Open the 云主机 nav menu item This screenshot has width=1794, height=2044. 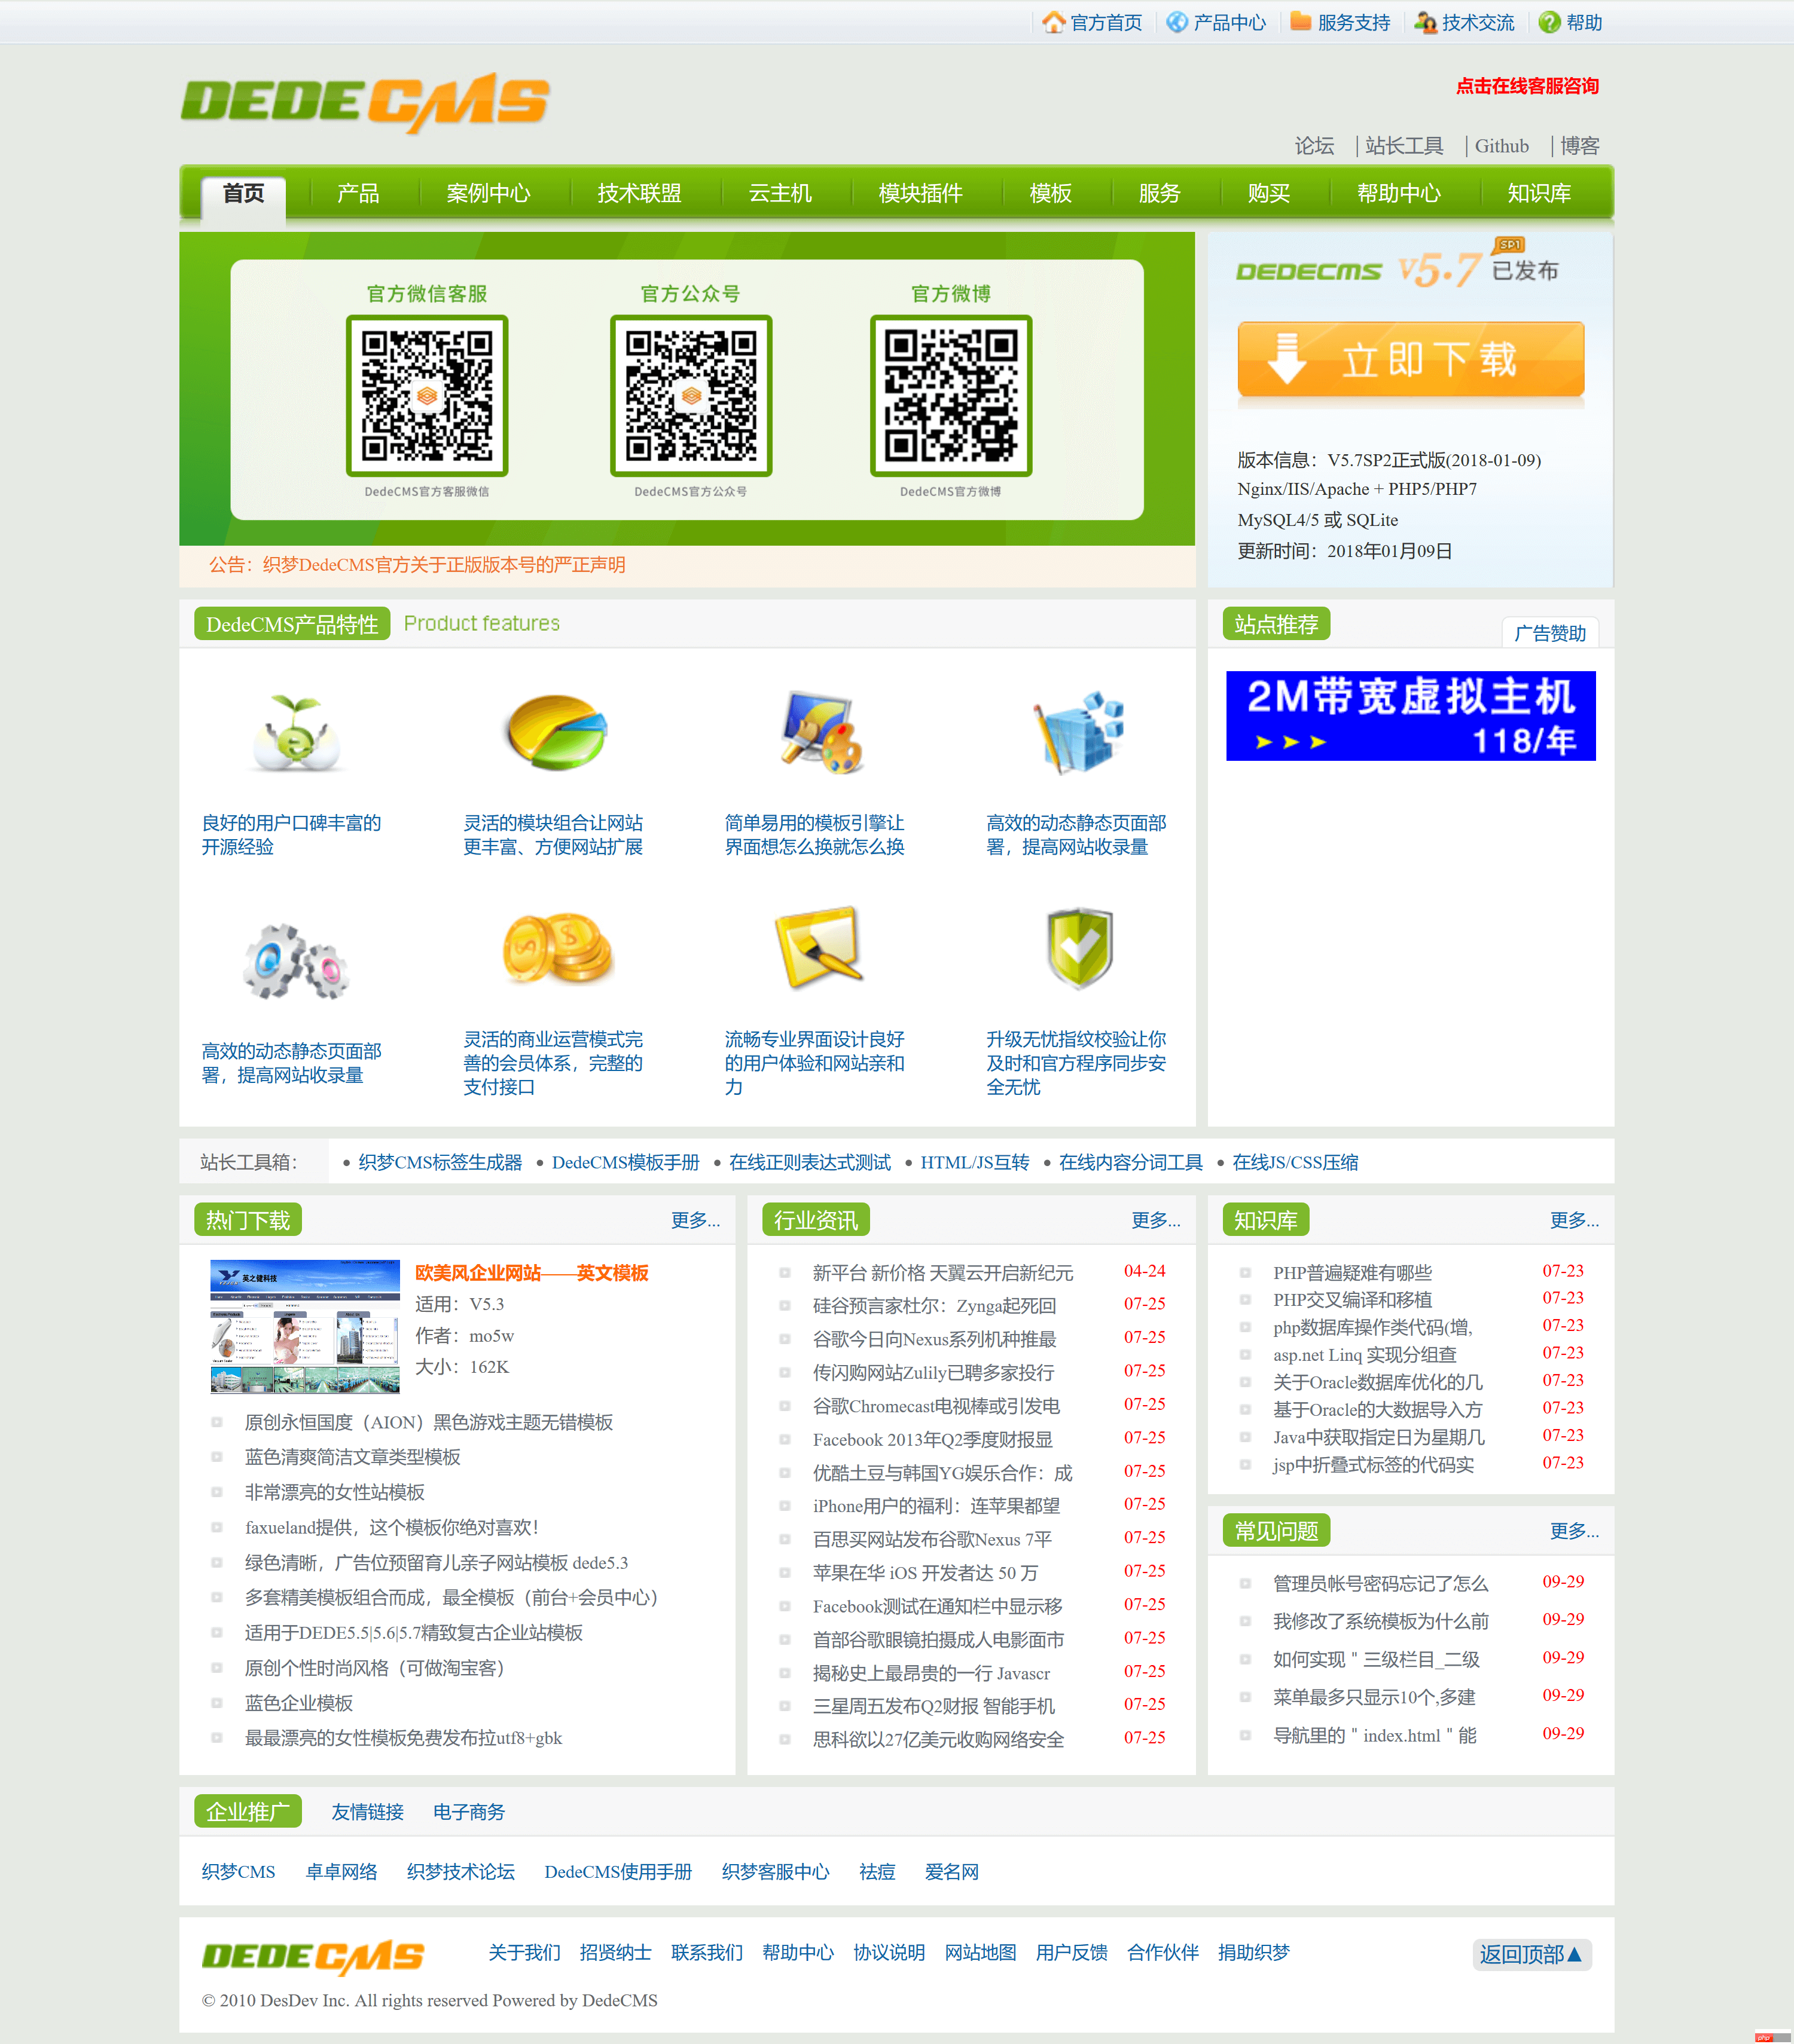coord(780,194)
